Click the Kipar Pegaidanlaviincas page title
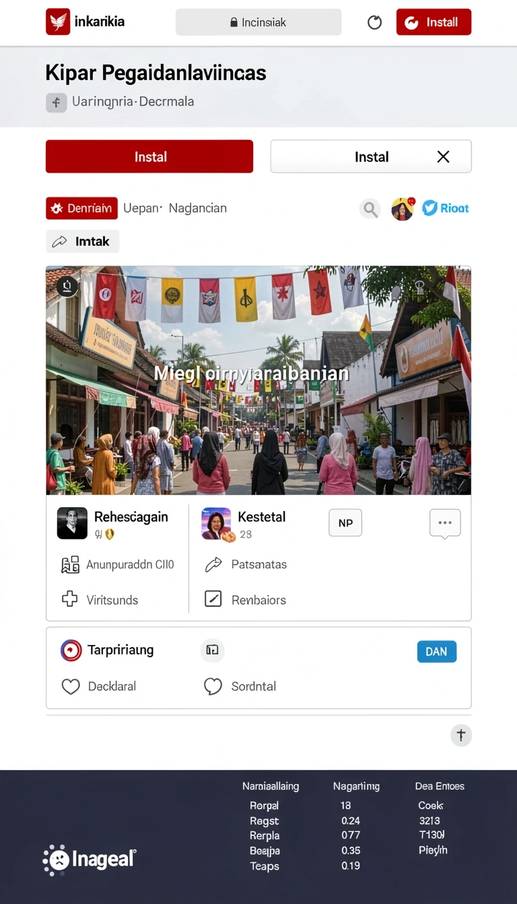517x904 pixels. coord(156,73)
